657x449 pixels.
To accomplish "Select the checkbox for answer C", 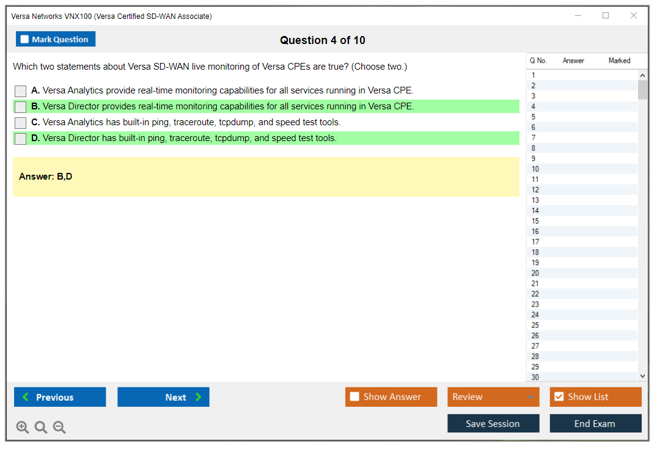I will click(21, 123).
